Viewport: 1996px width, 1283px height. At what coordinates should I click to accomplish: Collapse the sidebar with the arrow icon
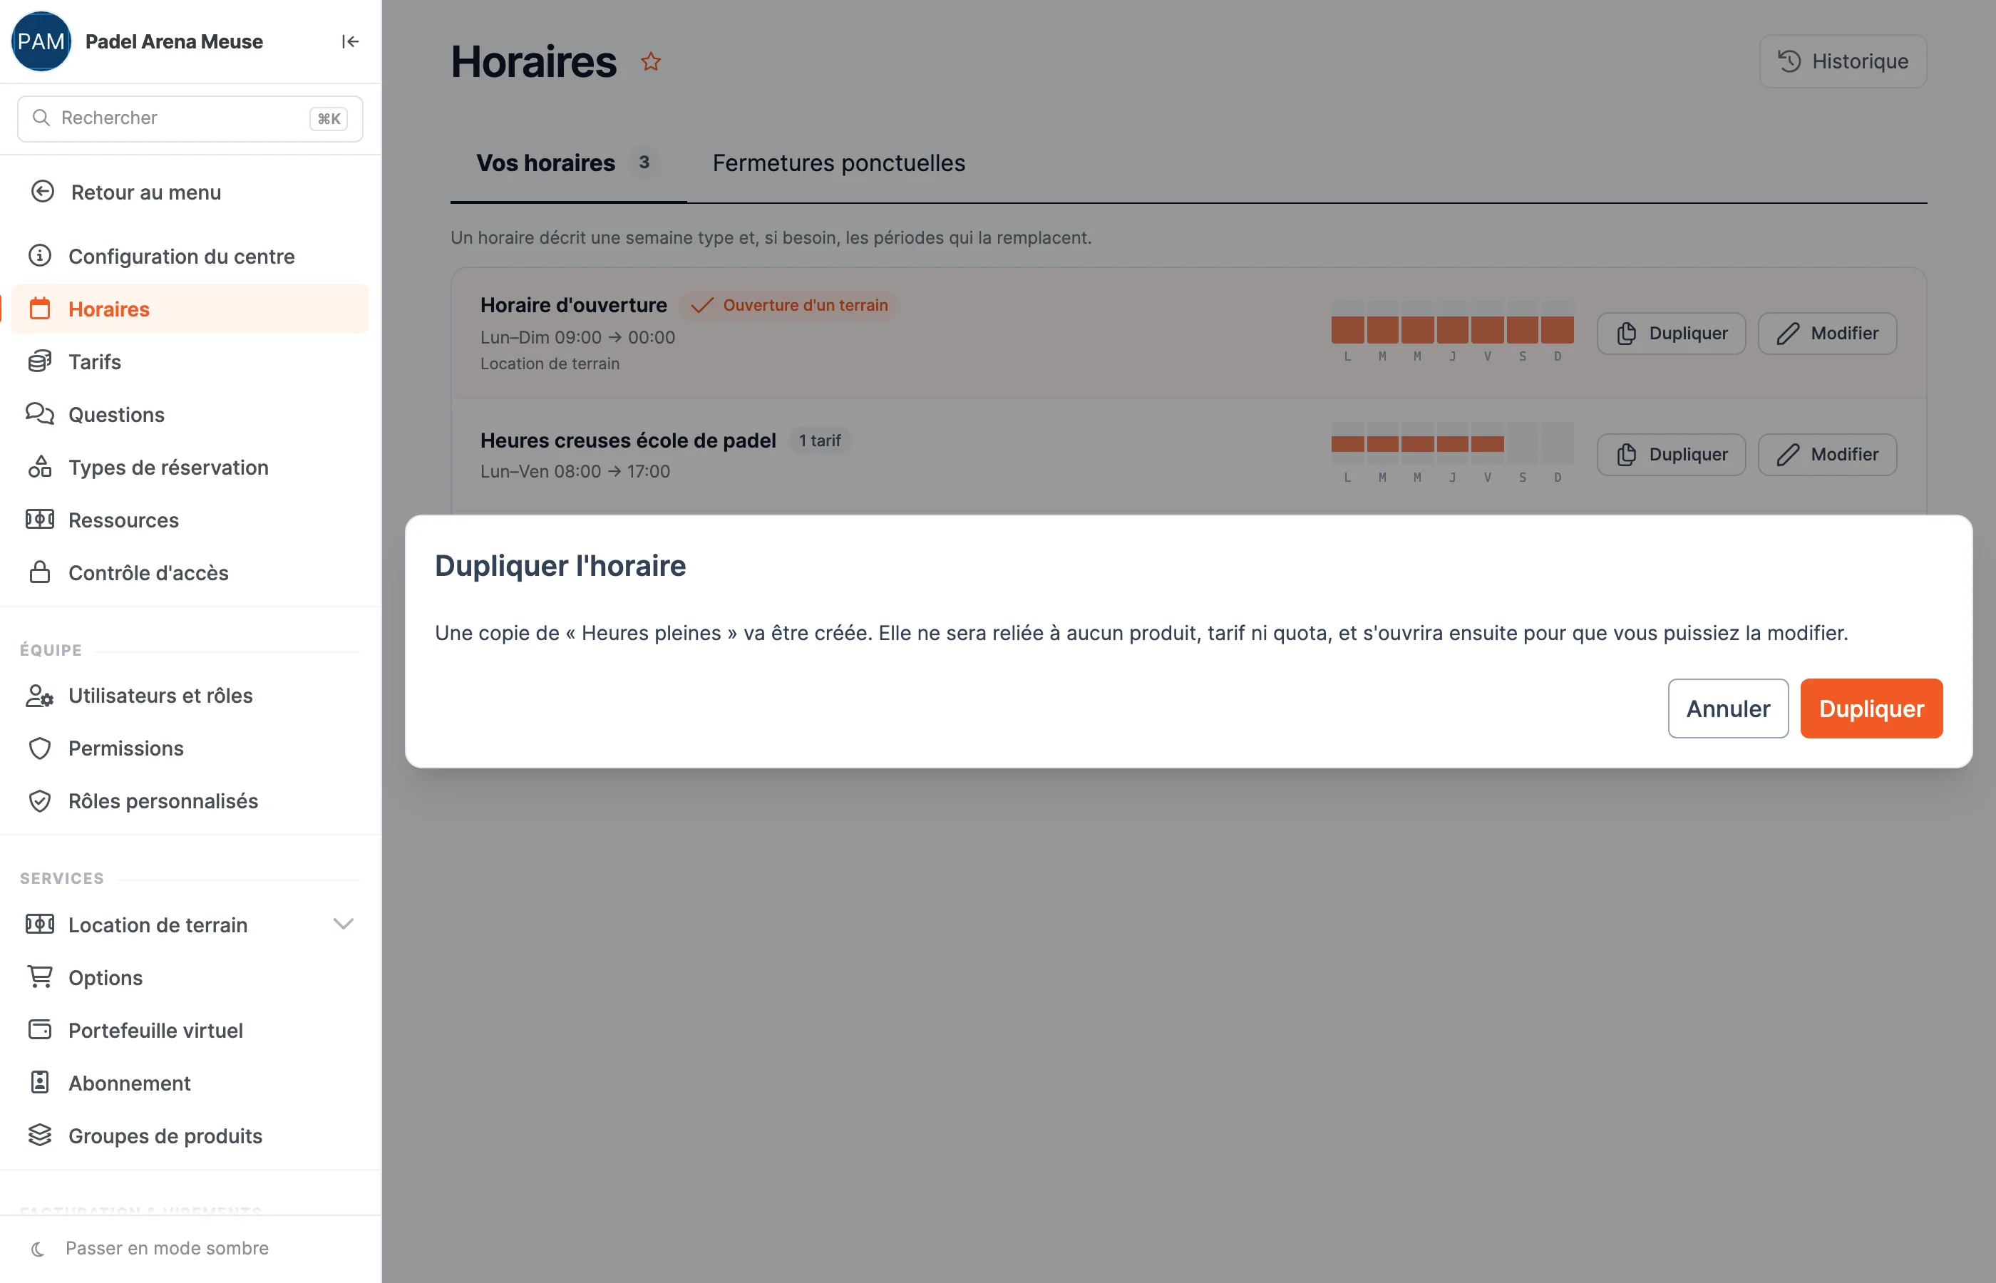(350, 41)
